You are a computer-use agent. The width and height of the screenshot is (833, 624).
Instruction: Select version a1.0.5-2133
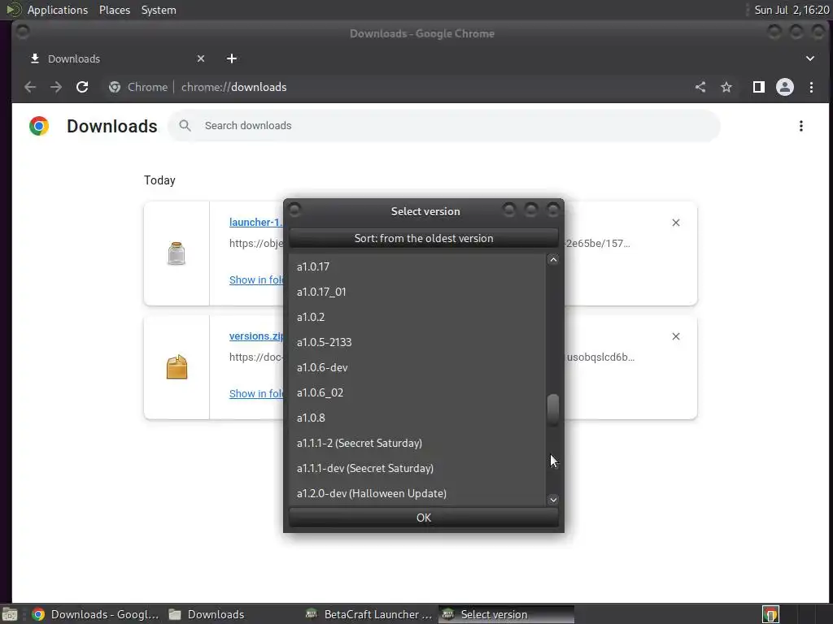(x=417, y=342)
